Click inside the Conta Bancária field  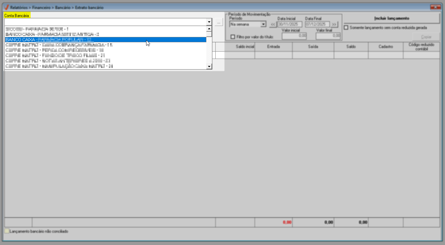click(106, 22)
